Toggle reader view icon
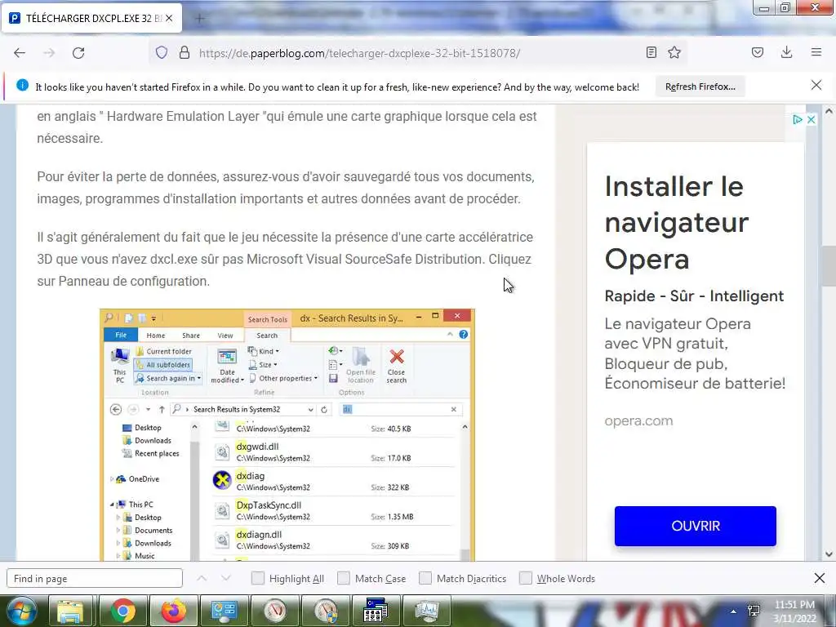 (x=651, y=52)
